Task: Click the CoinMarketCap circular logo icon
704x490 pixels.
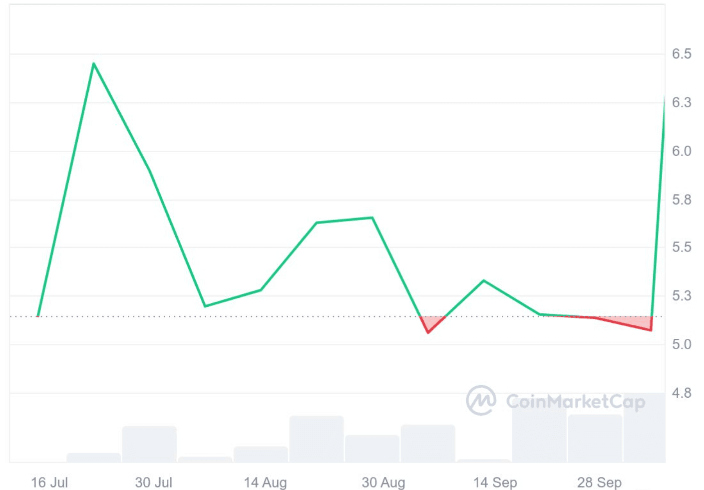Action: 481,400
